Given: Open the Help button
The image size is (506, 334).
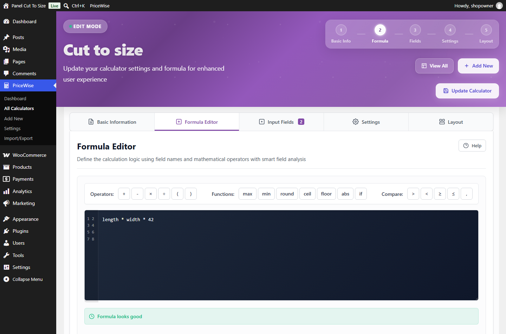Looking at the screenshot, I should (x=472, y=146).
